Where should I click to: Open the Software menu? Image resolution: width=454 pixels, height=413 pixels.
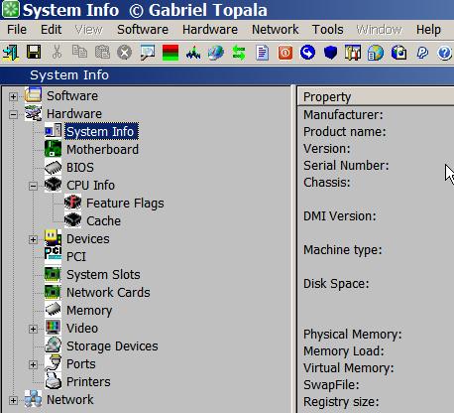pos(143,30)
